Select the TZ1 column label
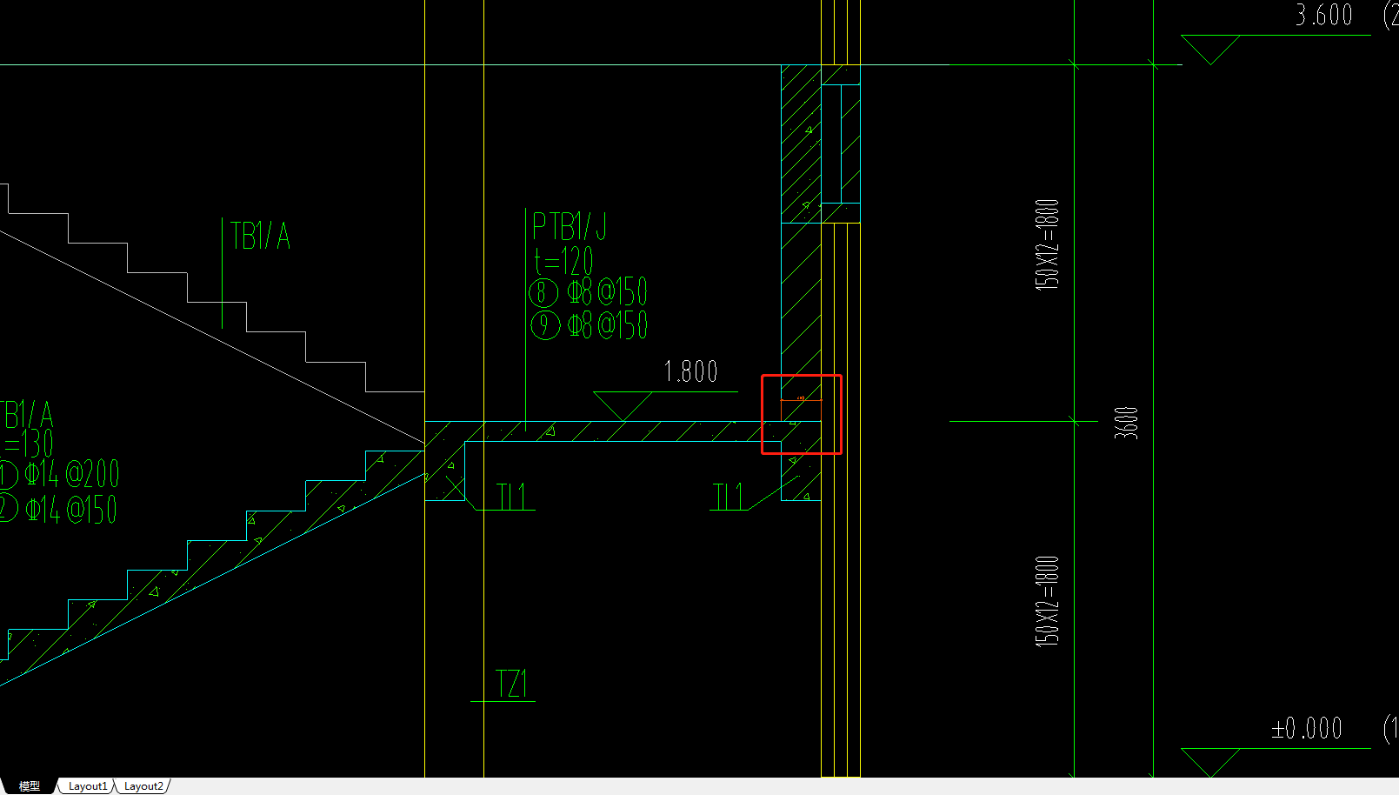 click(x=512, y=684)
